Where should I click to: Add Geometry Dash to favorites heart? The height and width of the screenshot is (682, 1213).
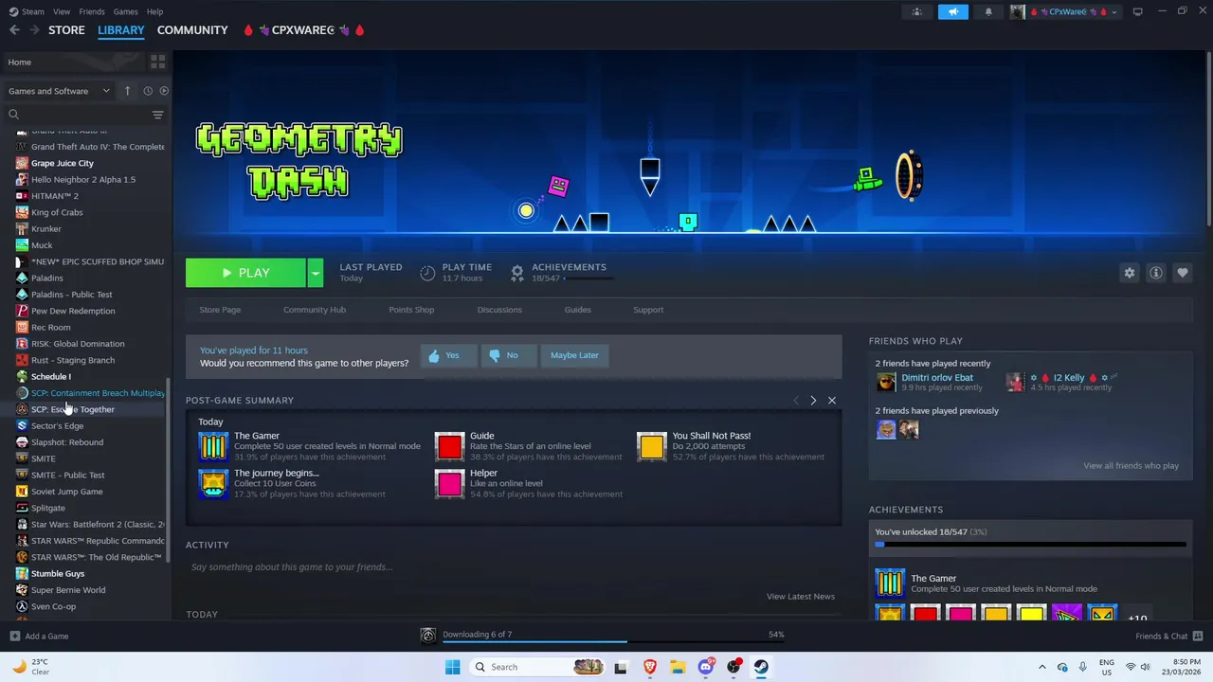[1182, 273]
